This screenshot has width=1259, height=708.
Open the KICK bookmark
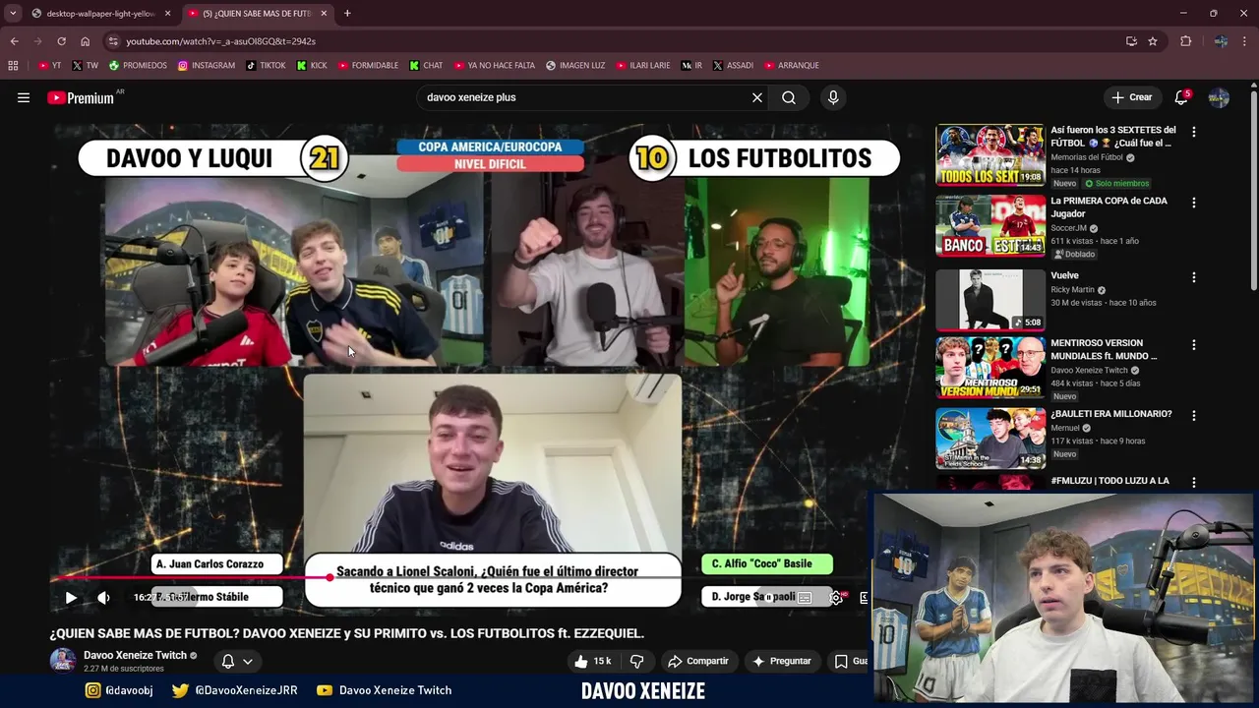point(312,66)
